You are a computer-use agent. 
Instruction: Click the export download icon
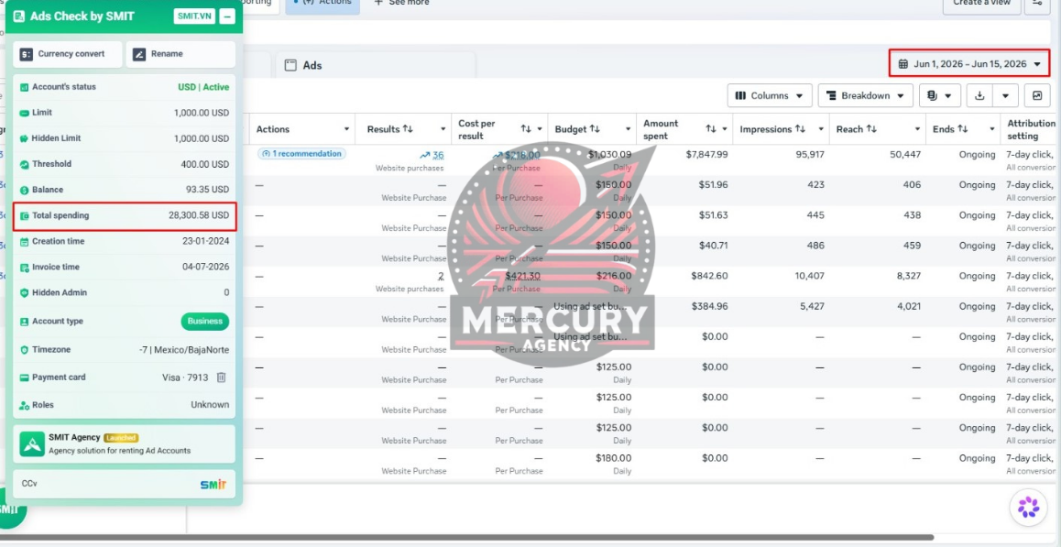(979, 95)
